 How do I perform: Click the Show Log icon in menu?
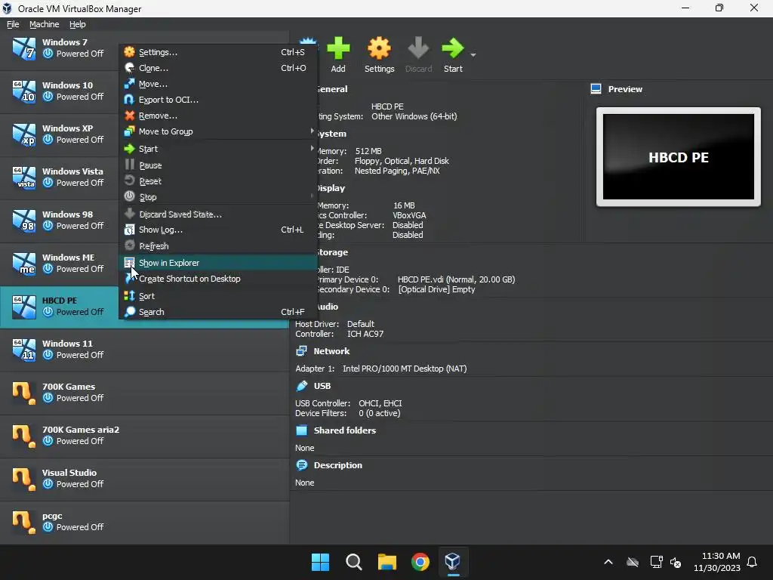(x=129, y=230)
